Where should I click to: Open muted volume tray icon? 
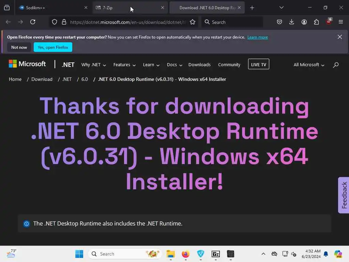[x=294, y=254]
